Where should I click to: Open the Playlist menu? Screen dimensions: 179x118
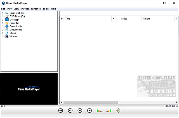pyautogui.click(x=25, y=9)
